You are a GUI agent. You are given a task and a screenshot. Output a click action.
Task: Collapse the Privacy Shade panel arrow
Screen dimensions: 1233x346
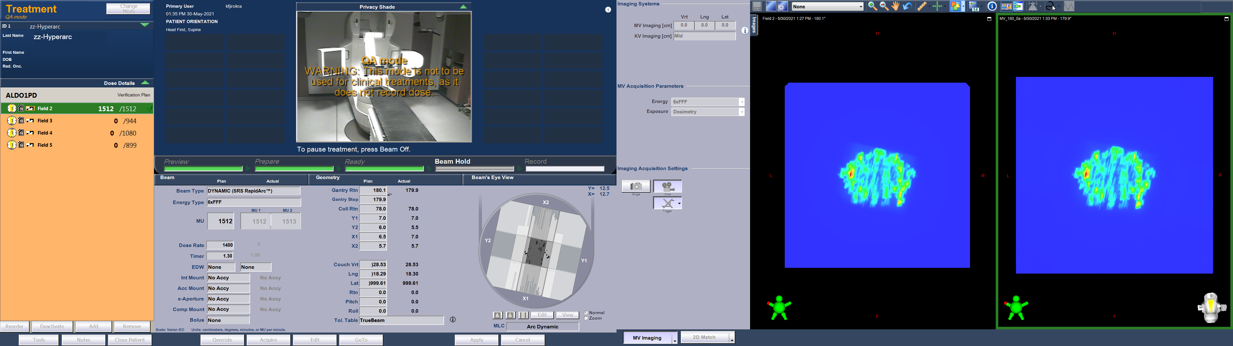click(463, 7)
